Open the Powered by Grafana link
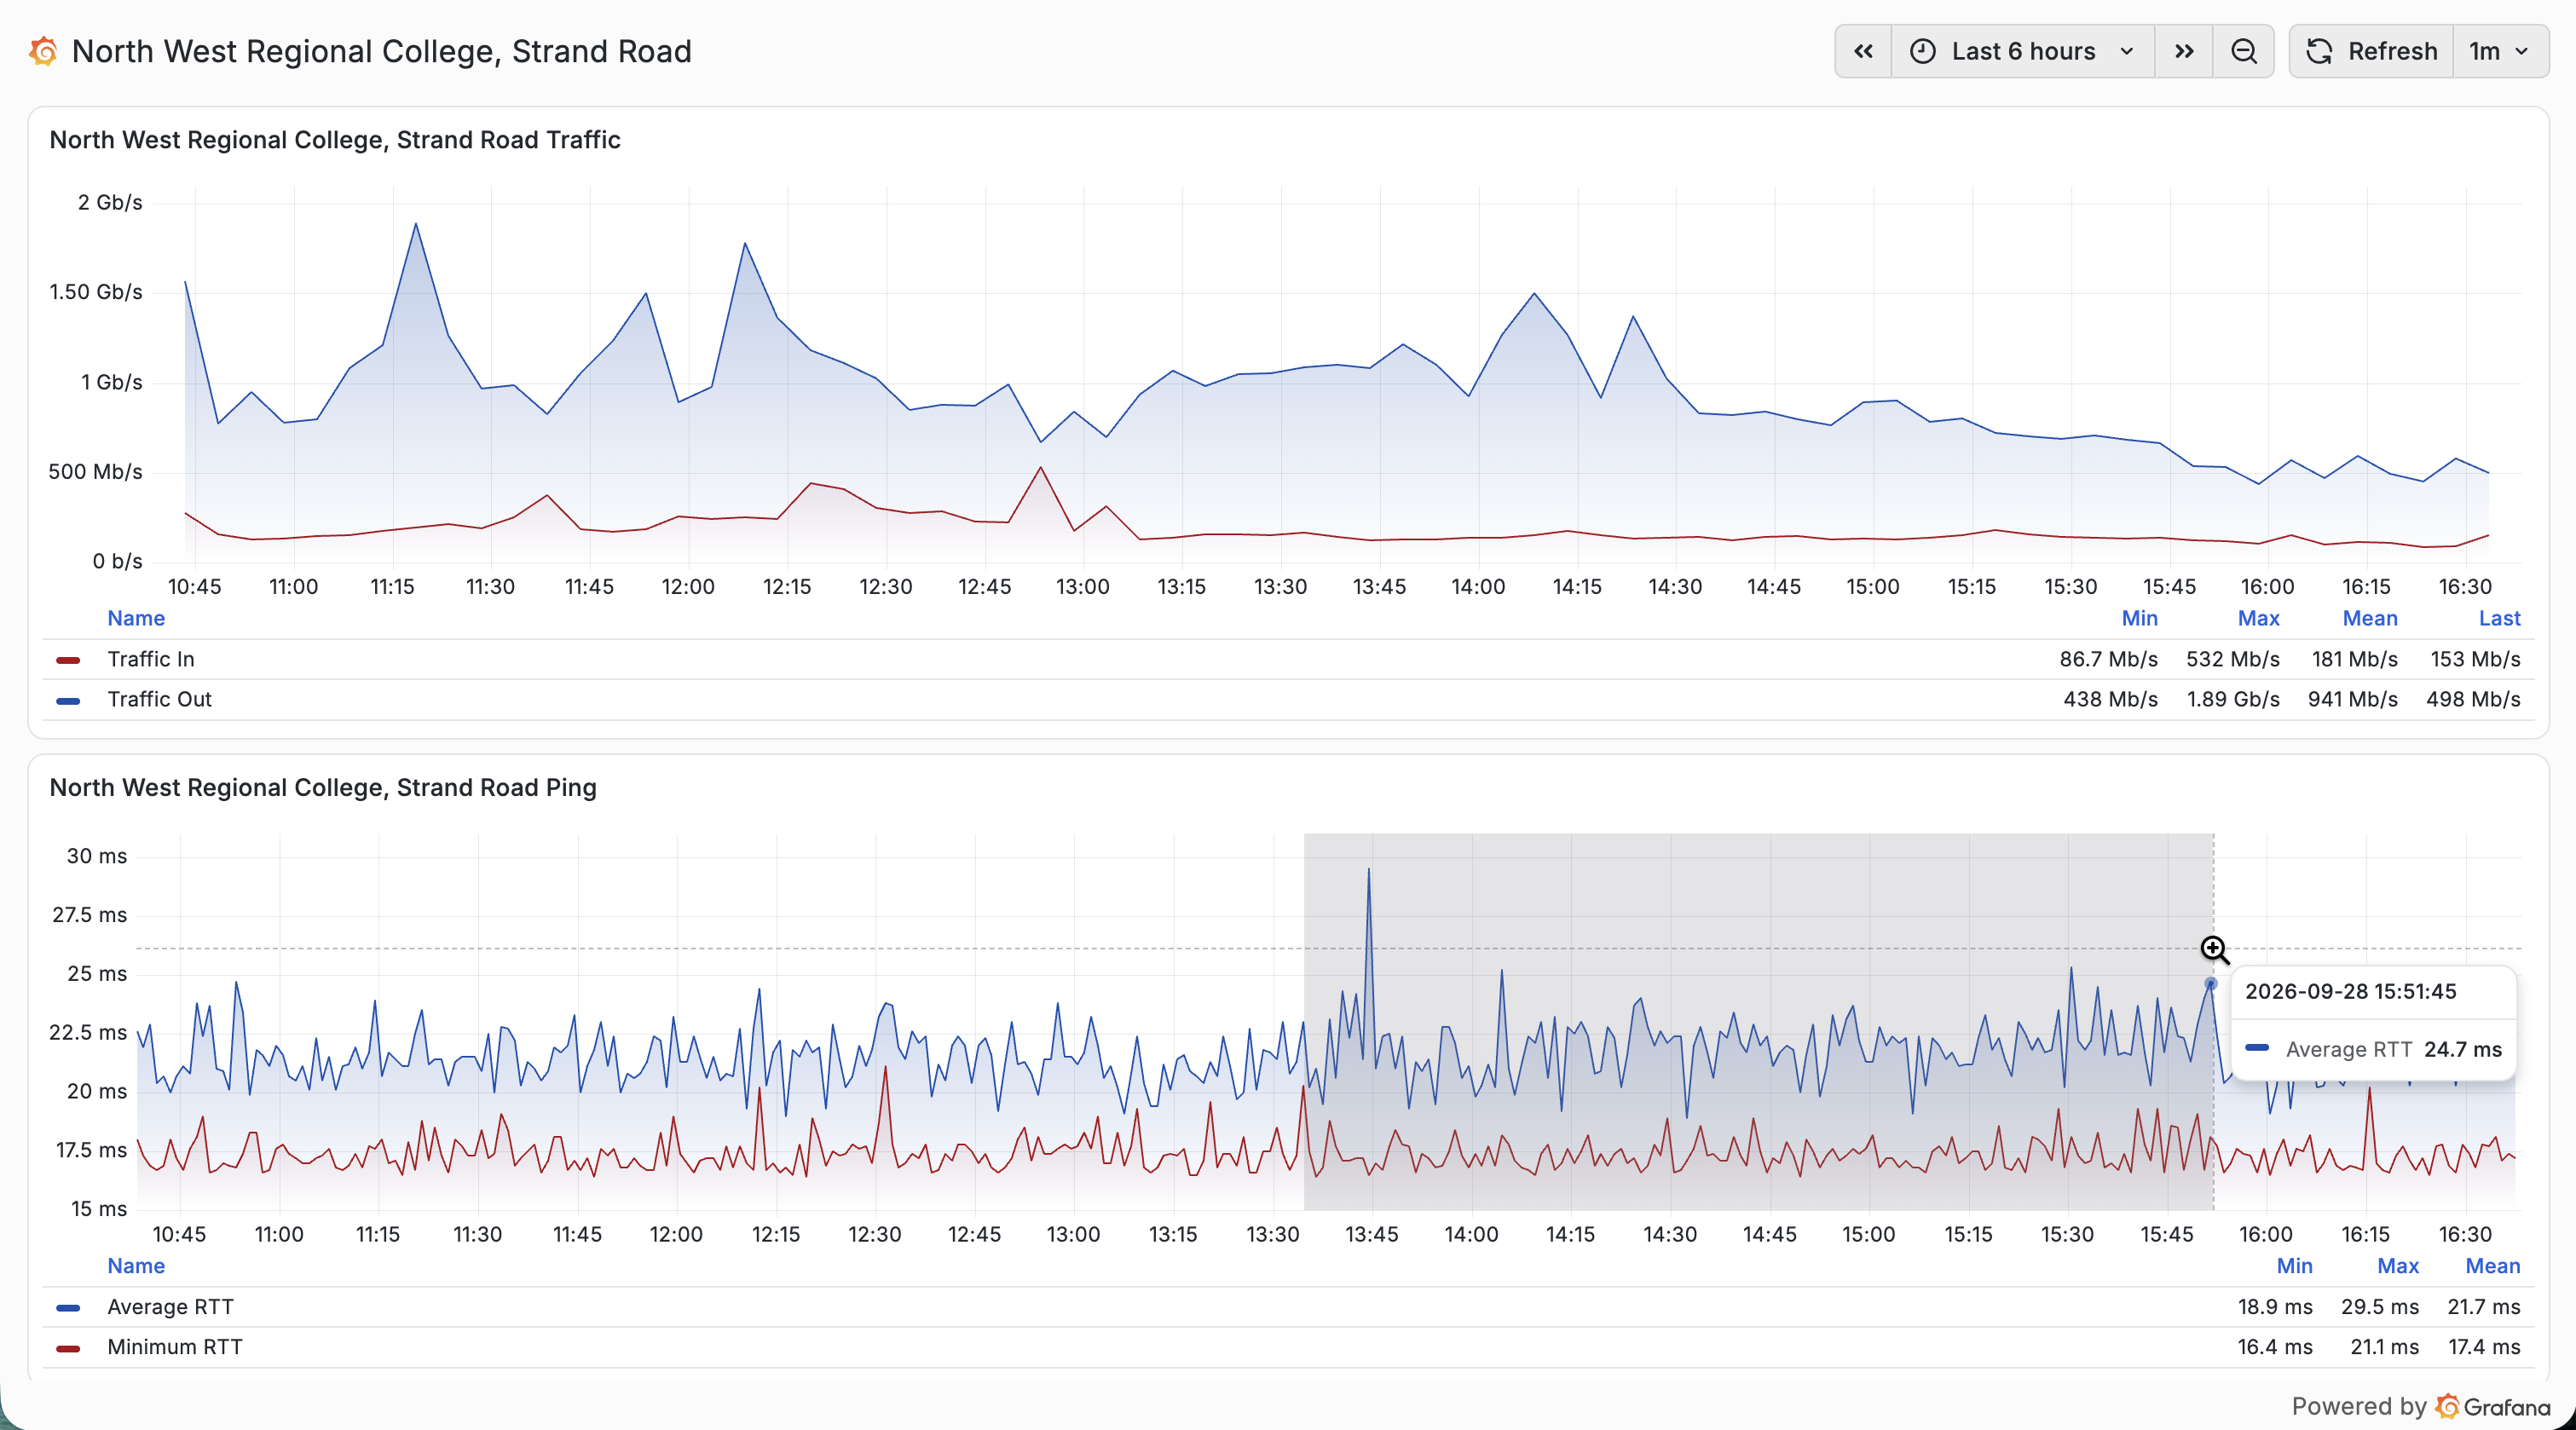This screenshot has height=1430, width=2576. pyautogui.click(x=2420, y=1406)
